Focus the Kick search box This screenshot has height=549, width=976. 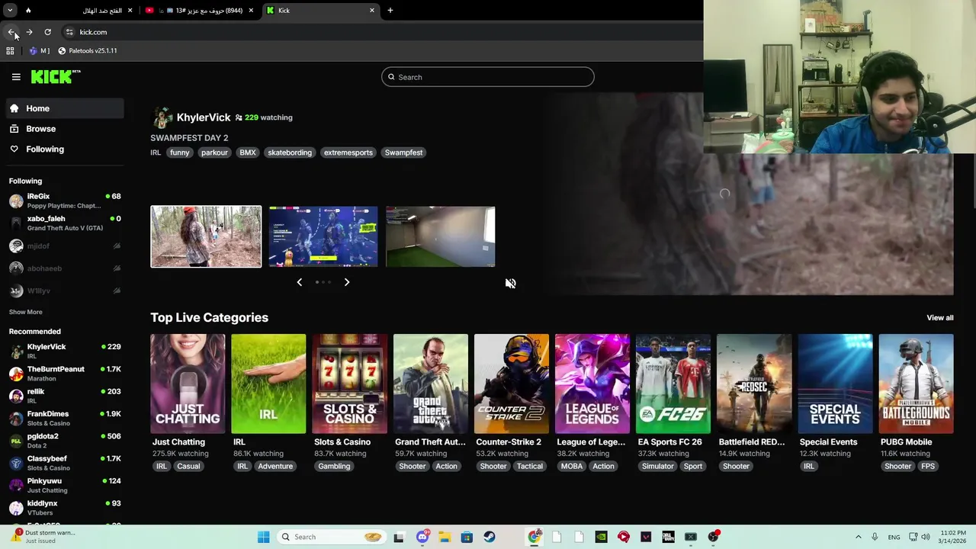tap(488, 77)
